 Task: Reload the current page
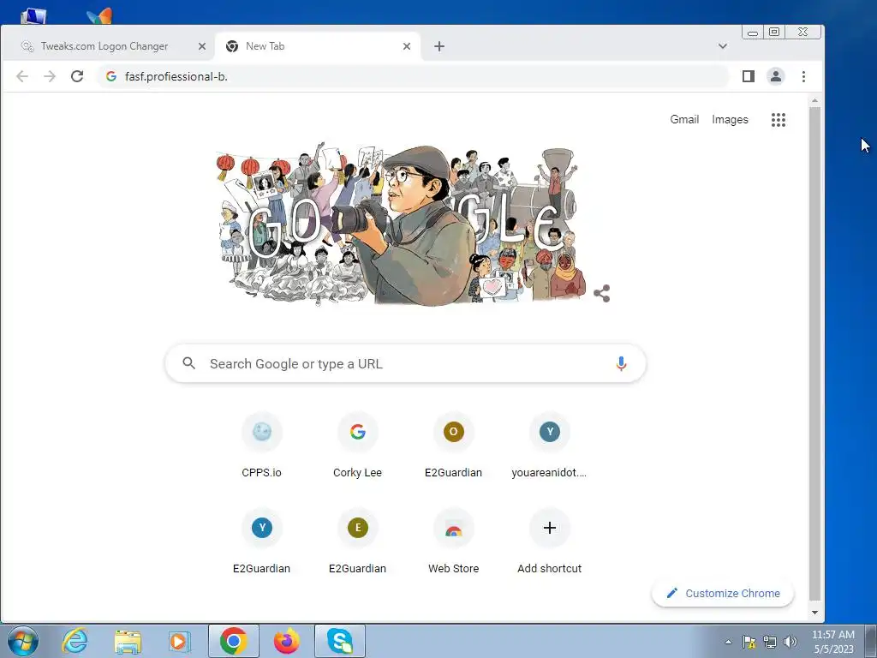77,76
